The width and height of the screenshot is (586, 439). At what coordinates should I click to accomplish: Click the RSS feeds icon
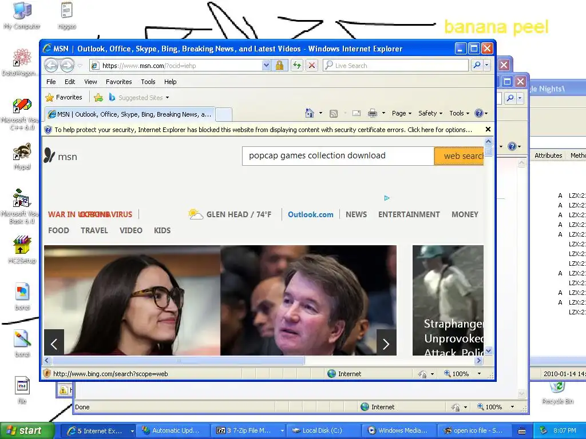coord(334,114)
